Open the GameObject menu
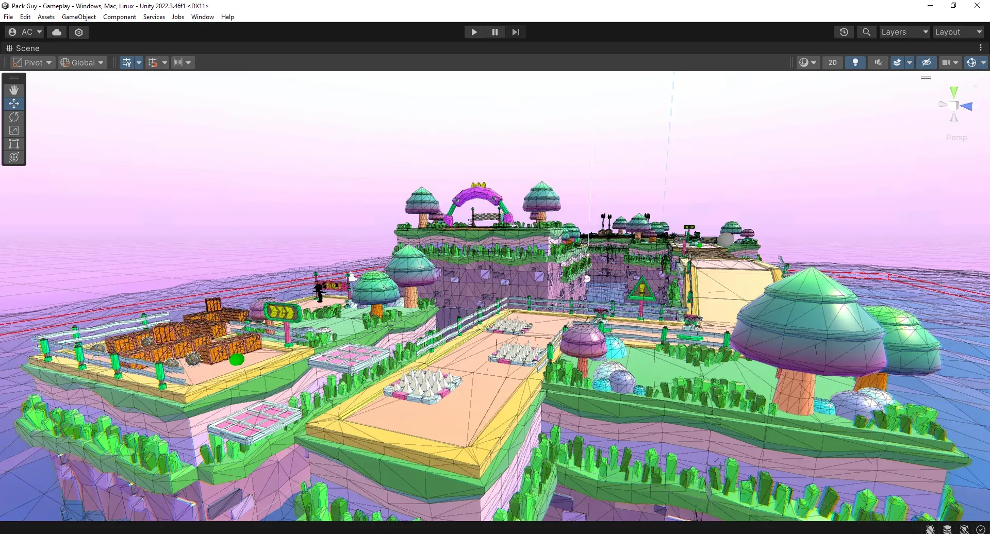 pyautogui.click(x=79, y=17)
